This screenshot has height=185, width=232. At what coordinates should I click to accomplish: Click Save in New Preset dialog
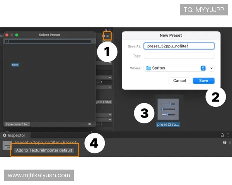click(x=204, y=81)
